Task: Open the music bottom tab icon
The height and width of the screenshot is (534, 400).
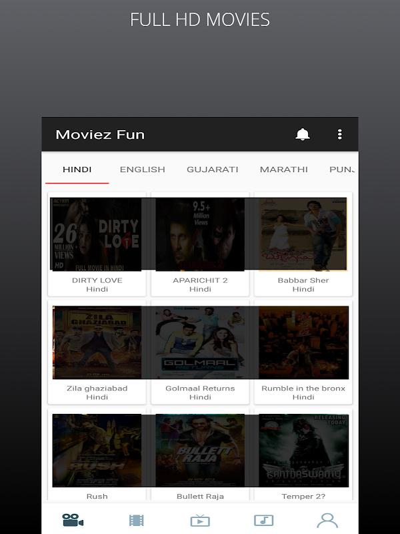Action: click(263, 521)
